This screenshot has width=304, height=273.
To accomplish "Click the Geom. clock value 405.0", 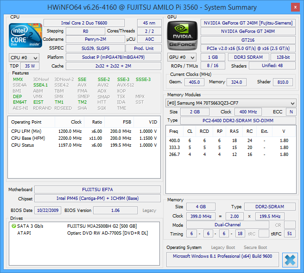I will (194, 82).
